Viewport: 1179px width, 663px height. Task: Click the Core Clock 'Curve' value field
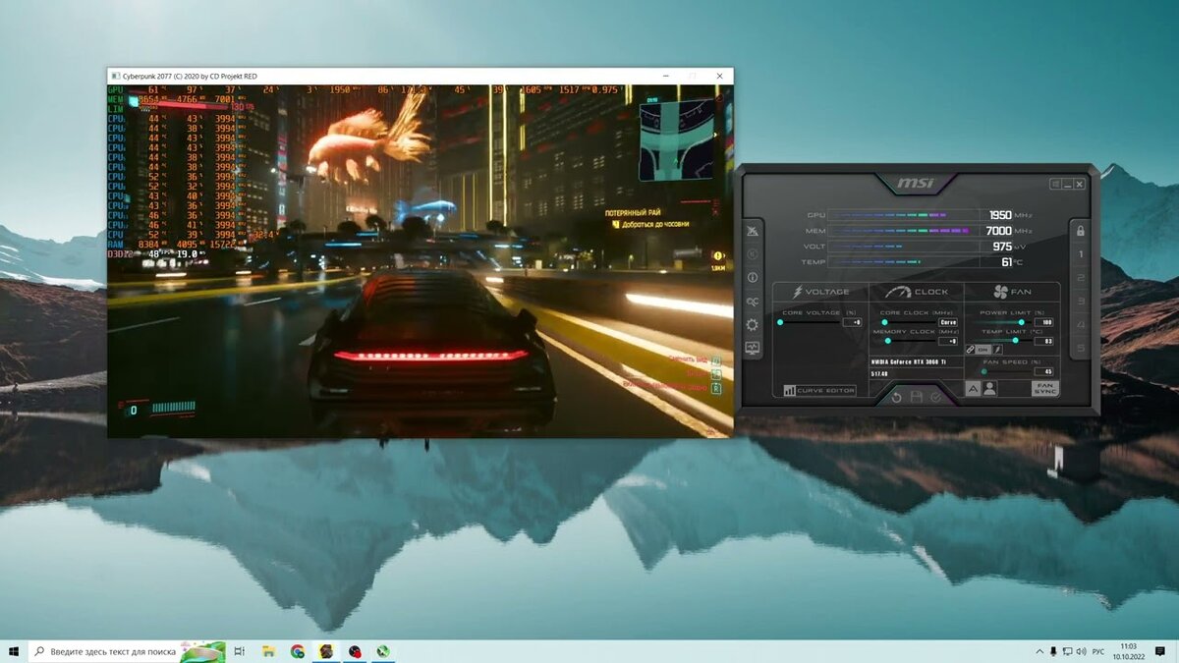click(948, 322)
